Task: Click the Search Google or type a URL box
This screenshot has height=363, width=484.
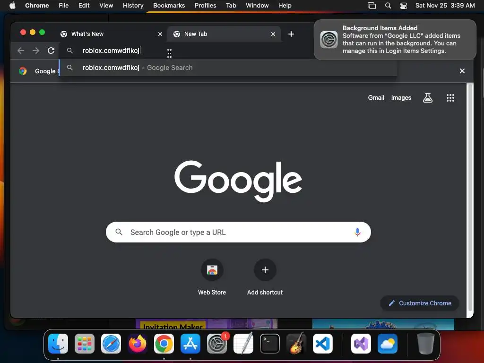Action: (238, 232)
